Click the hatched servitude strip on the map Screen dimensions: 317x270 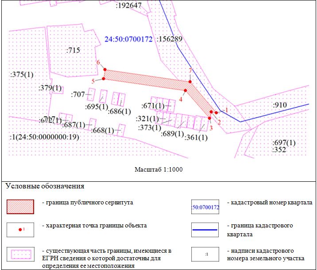(x=146, y=78)
